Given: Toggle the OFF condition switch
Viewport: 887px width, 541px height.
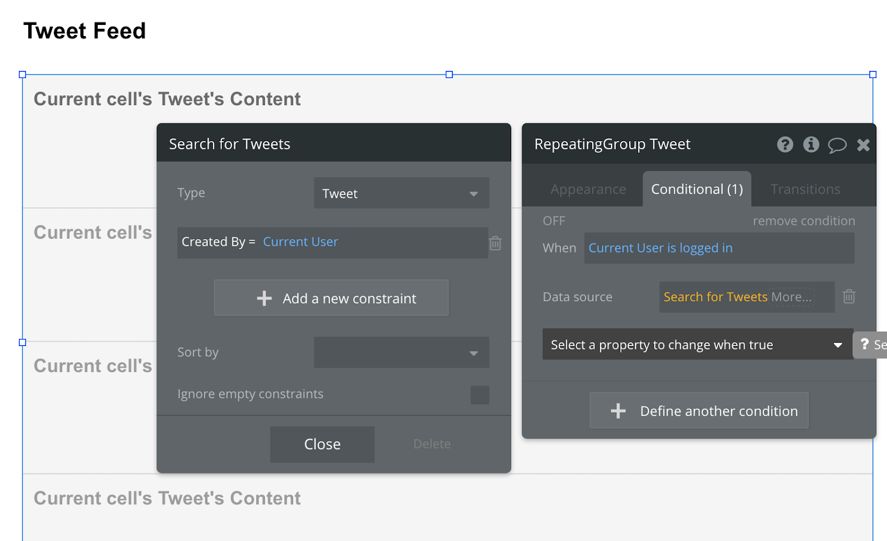Looking at the screenshot, I should pos(554,220).
